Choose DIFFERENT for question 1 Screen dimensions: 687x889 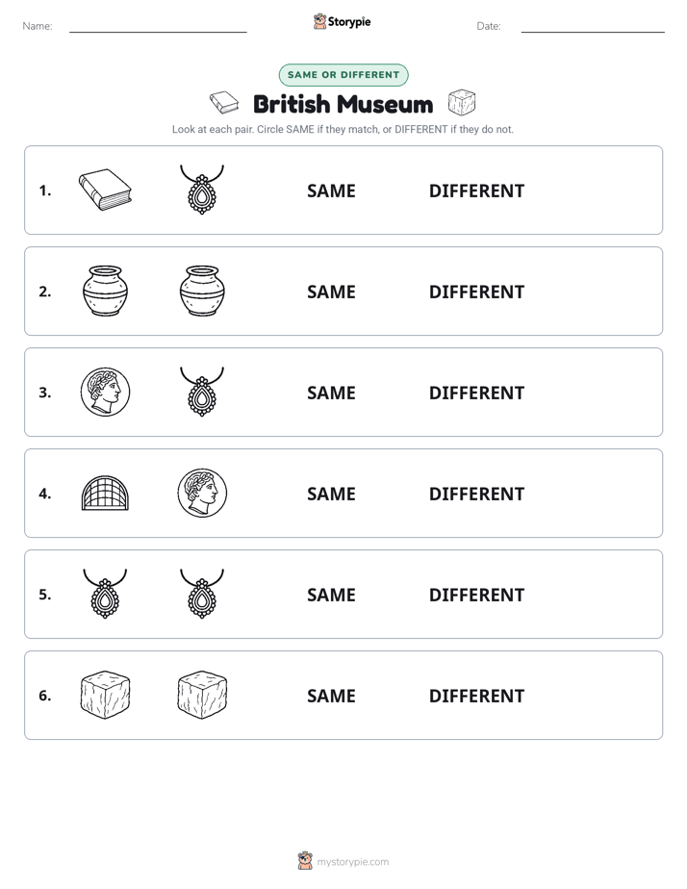point(476,191)
